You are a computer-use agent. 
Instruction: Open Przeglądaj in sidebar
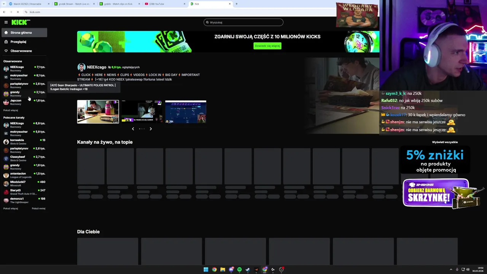pyautogui.click(x=24, y=42)
